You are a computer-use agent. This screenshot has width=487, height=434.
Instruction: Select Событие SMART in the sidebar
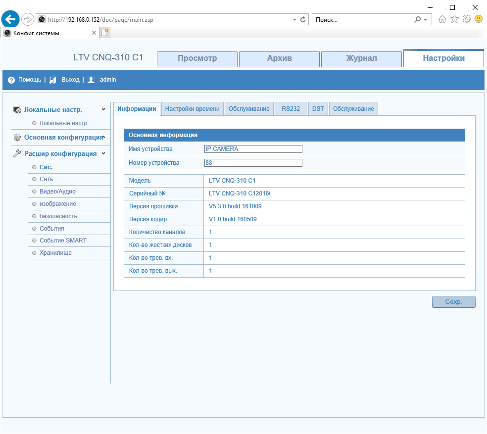pos(63,241)
